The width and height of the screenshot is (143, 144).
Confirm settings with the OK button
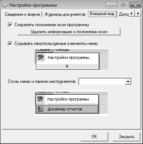[95, 137]
